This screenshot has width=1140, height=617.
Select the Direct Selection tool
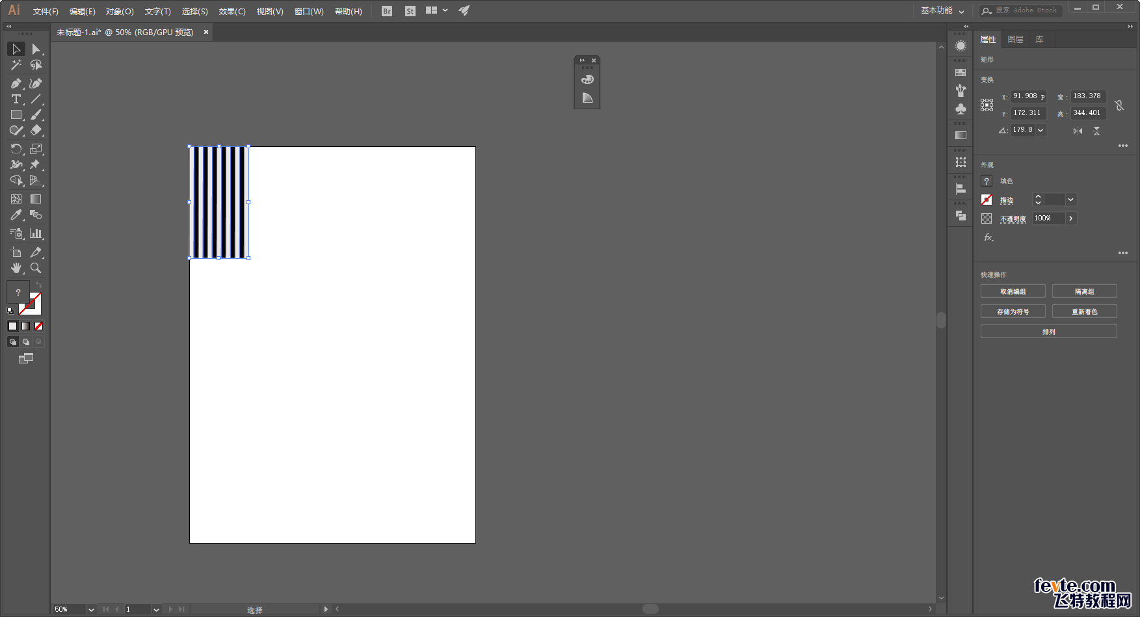coord(36,49)
